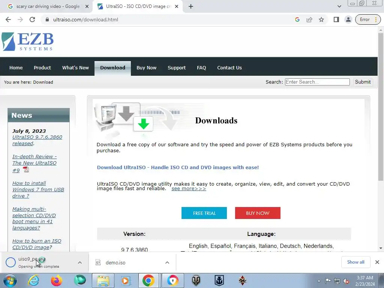Click the Error update button in Chrome

click(x=368, y=19)
